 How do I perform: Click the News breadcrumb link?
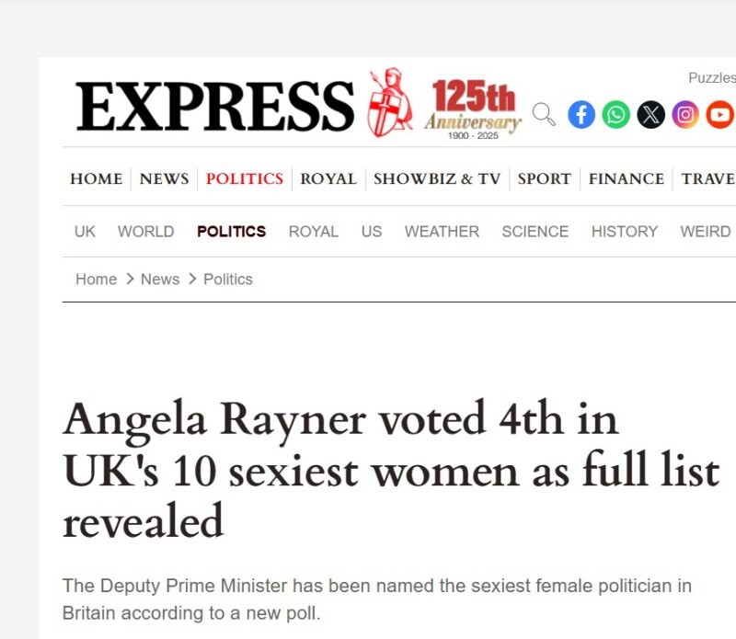tap(160, 280)
